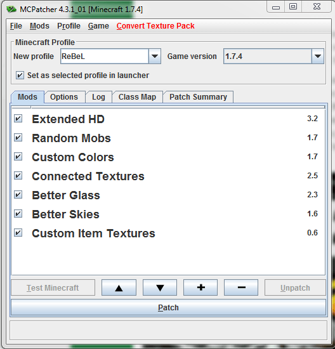The width and height of the screenshot is (335, 349).
Task: Select the Better Skies mod row
Action: pyautogui.click(x=168, y=214)
